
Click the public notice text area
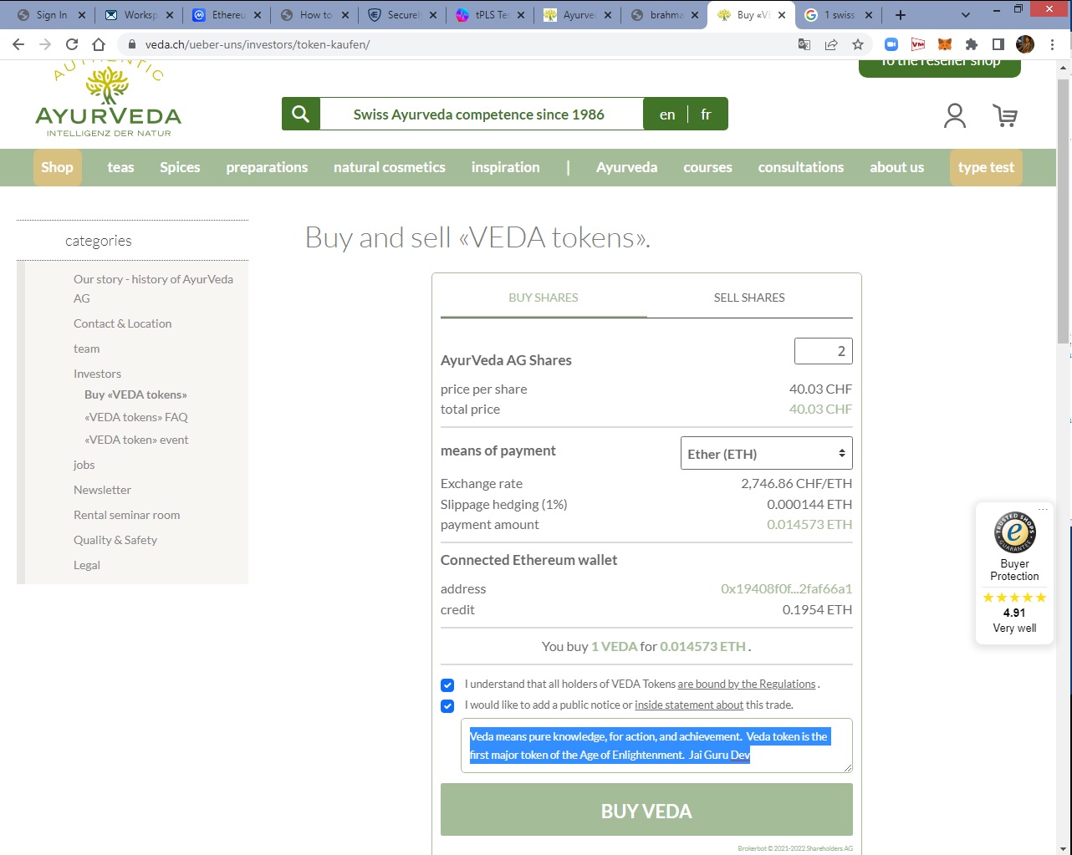pyautogui.click(x=656, y=746)
